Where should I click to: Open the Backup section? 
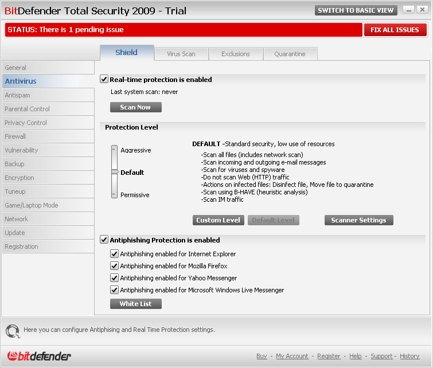click(x=48, y=164)
